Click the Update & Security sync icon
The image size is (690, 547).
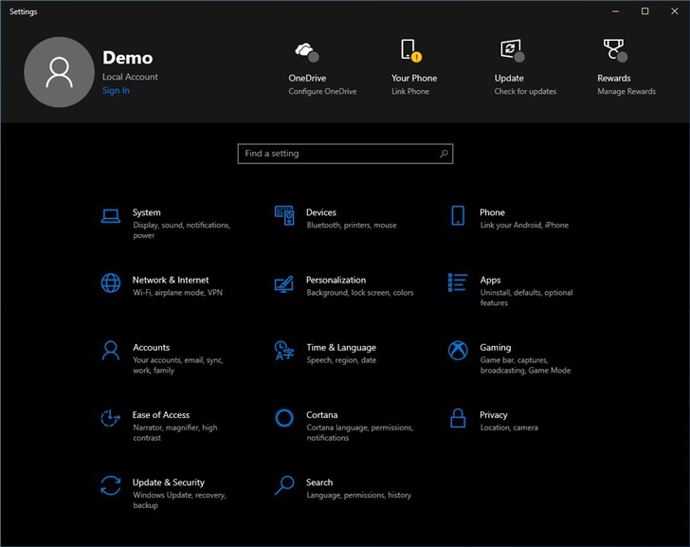[x=111, y=485]
